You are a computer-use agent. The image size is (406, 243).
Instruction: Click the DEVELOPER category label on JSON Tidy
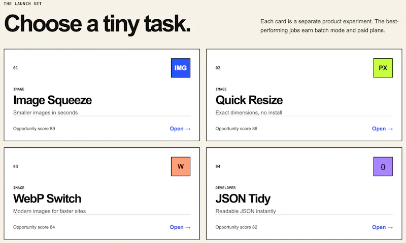pyautogui.click(x=225, y=188)
